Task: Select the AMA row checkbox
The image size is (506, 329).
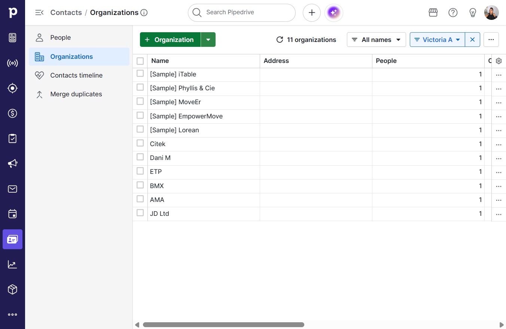Action: (x=140, y=199)
